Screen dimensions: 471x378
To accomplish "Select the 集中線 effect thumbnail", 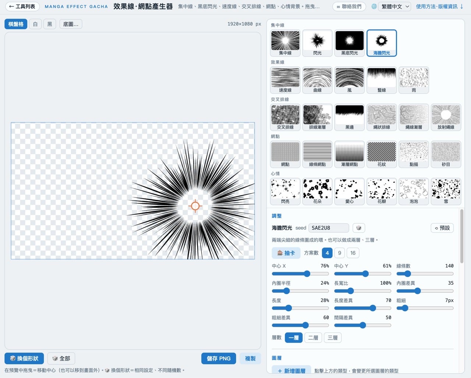I will click(285, 43).
